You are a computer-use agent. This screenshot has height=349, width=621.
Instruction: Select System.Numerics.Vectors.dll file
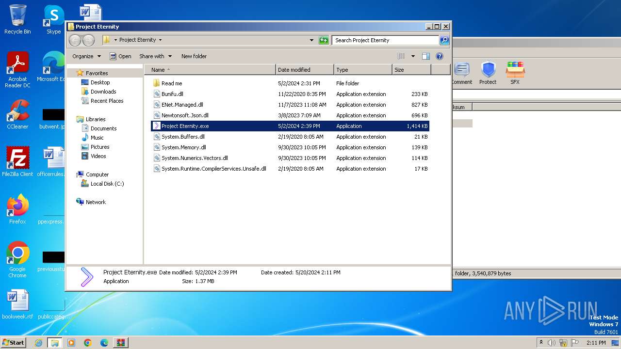pos(290,158)
